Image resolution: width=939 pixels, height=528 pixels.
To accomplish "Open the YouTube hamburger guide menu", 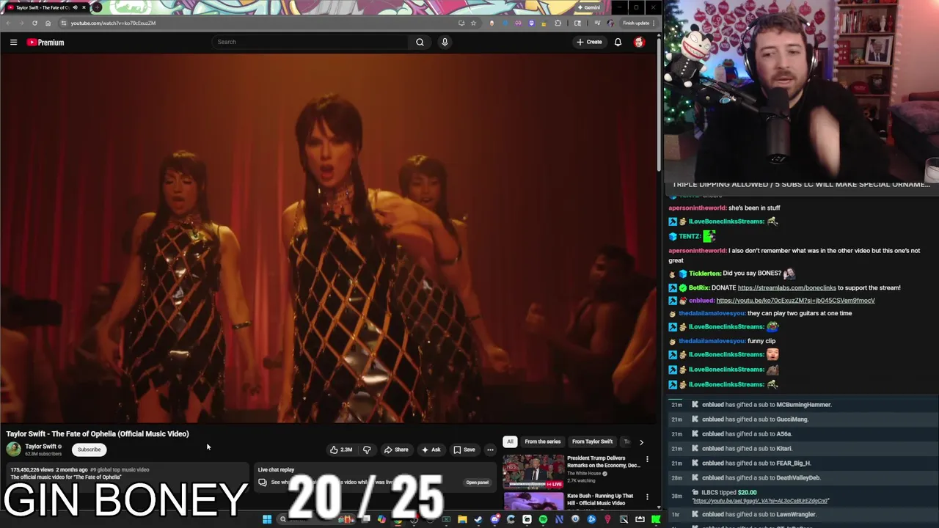I will 13,43.
